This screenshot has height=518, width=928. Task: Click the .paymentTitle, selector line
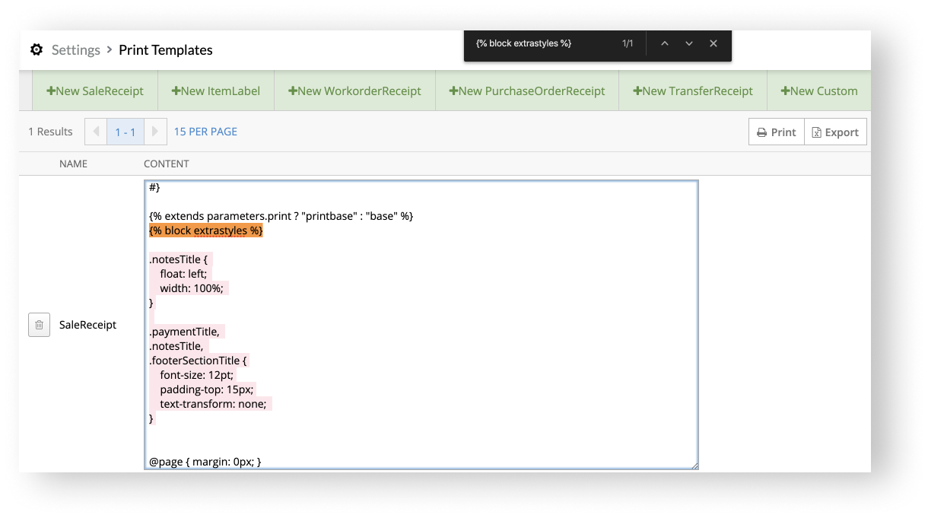pos(185,332)
